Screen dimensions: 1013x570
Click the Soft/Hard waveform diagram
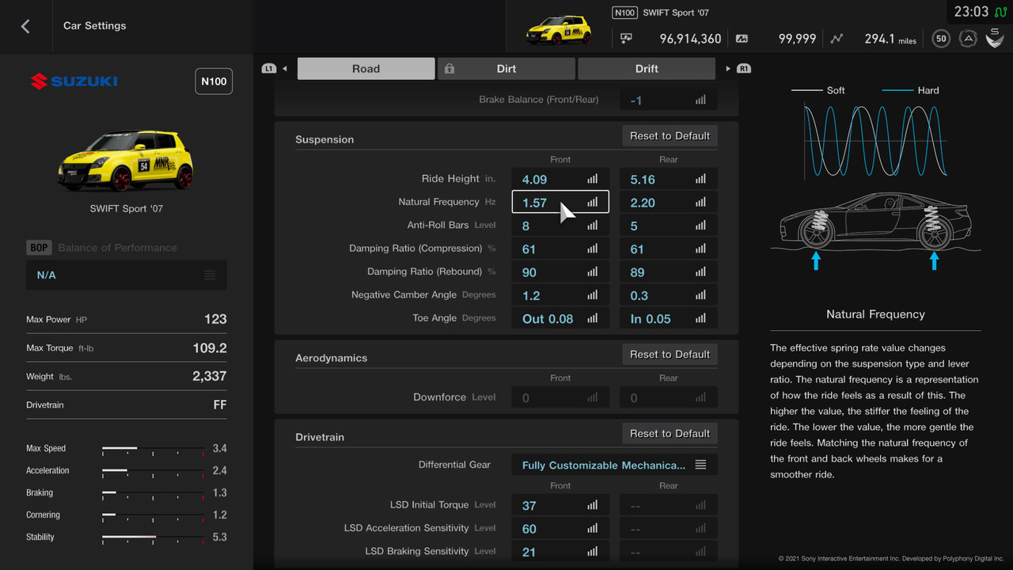875,142
